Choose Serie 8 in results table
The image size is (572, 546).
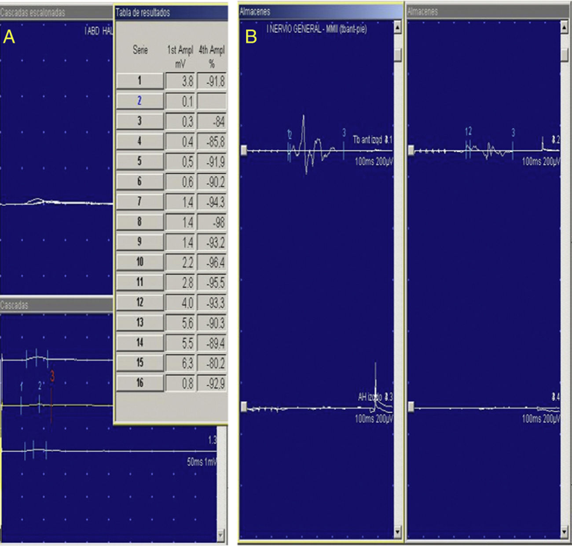139,222
